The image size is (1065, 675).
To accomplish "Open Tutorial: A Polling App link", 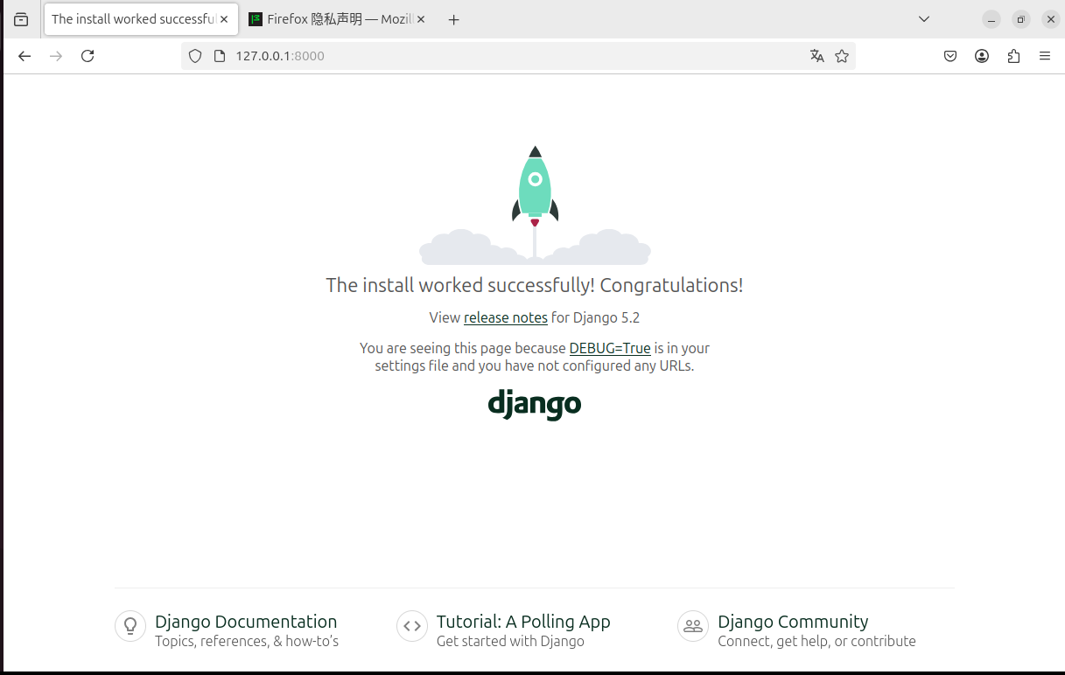I will tap(523, 622).
